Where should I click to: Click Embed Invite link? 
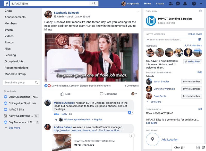(x=195, y=34)
